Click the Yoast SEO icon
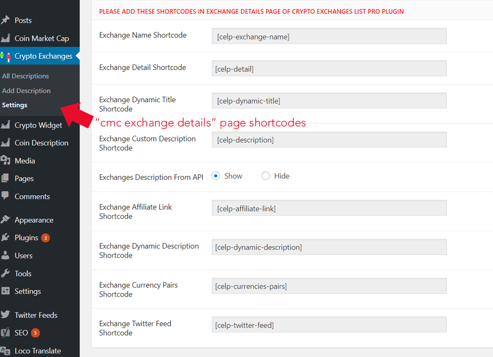493x357 pixels. 6,333
